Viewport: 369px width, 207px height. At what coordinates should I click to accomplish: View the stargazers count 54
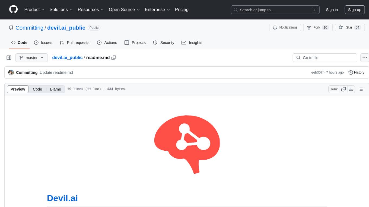pyautogui.click(x=357, y=27)
